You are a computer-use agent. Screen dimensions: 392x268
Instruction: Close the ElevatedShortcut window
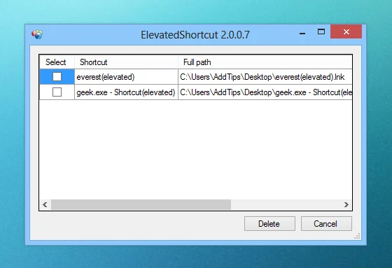346,31
